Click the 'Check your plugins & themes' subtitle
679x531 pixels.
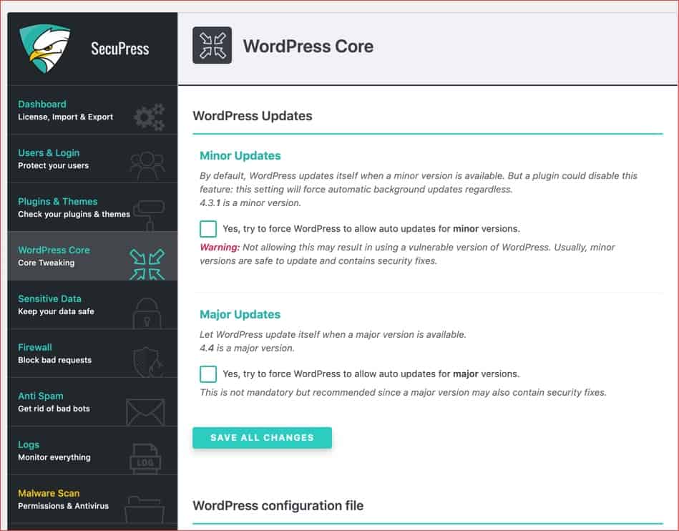tap(74, 214)
